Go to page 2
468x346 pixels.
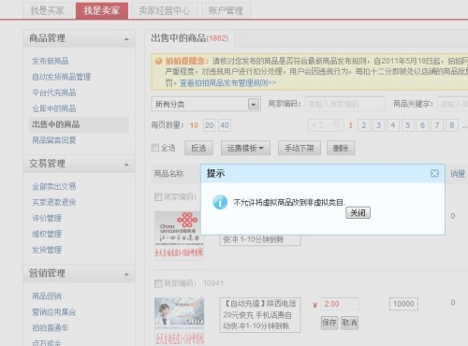[x=364, y=125]
